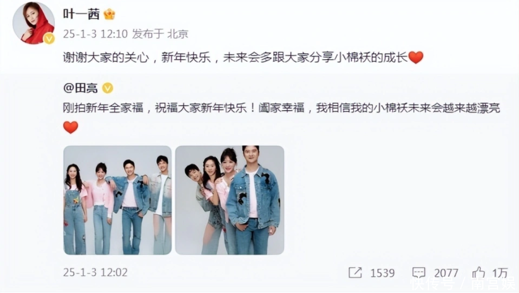Image resolution: width=519 pixels, height=293 pixels.
Task: Click the like count 1万
Action: (x=500, y=273)
